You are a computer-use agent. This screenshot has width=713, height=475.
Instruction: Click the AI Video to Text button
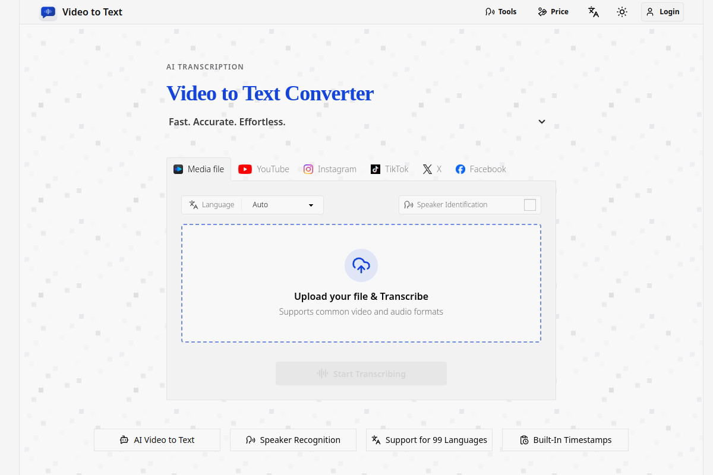[157, 440]
